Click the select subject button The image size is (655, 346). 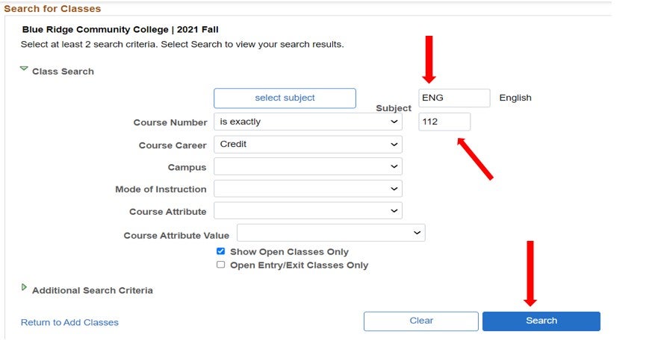[x=285, y=98]
